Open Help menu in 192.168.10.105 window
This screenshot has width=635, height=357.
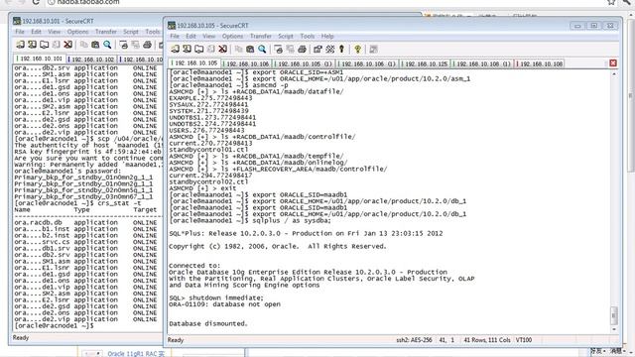[x=327, y=36]
